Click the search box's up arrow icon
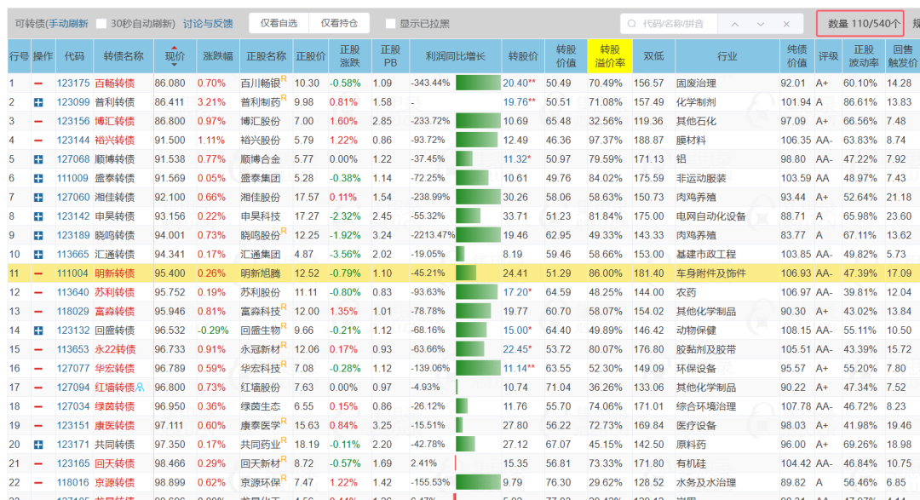This screenshot has width=920, height=500. click(734, 24)
